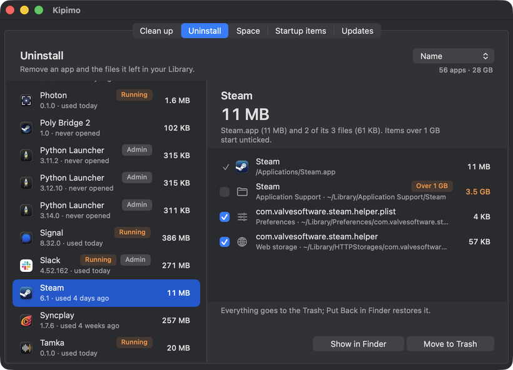Open the Updates tab
This screenshot has width=513, height=370.
tap(357, 31)
